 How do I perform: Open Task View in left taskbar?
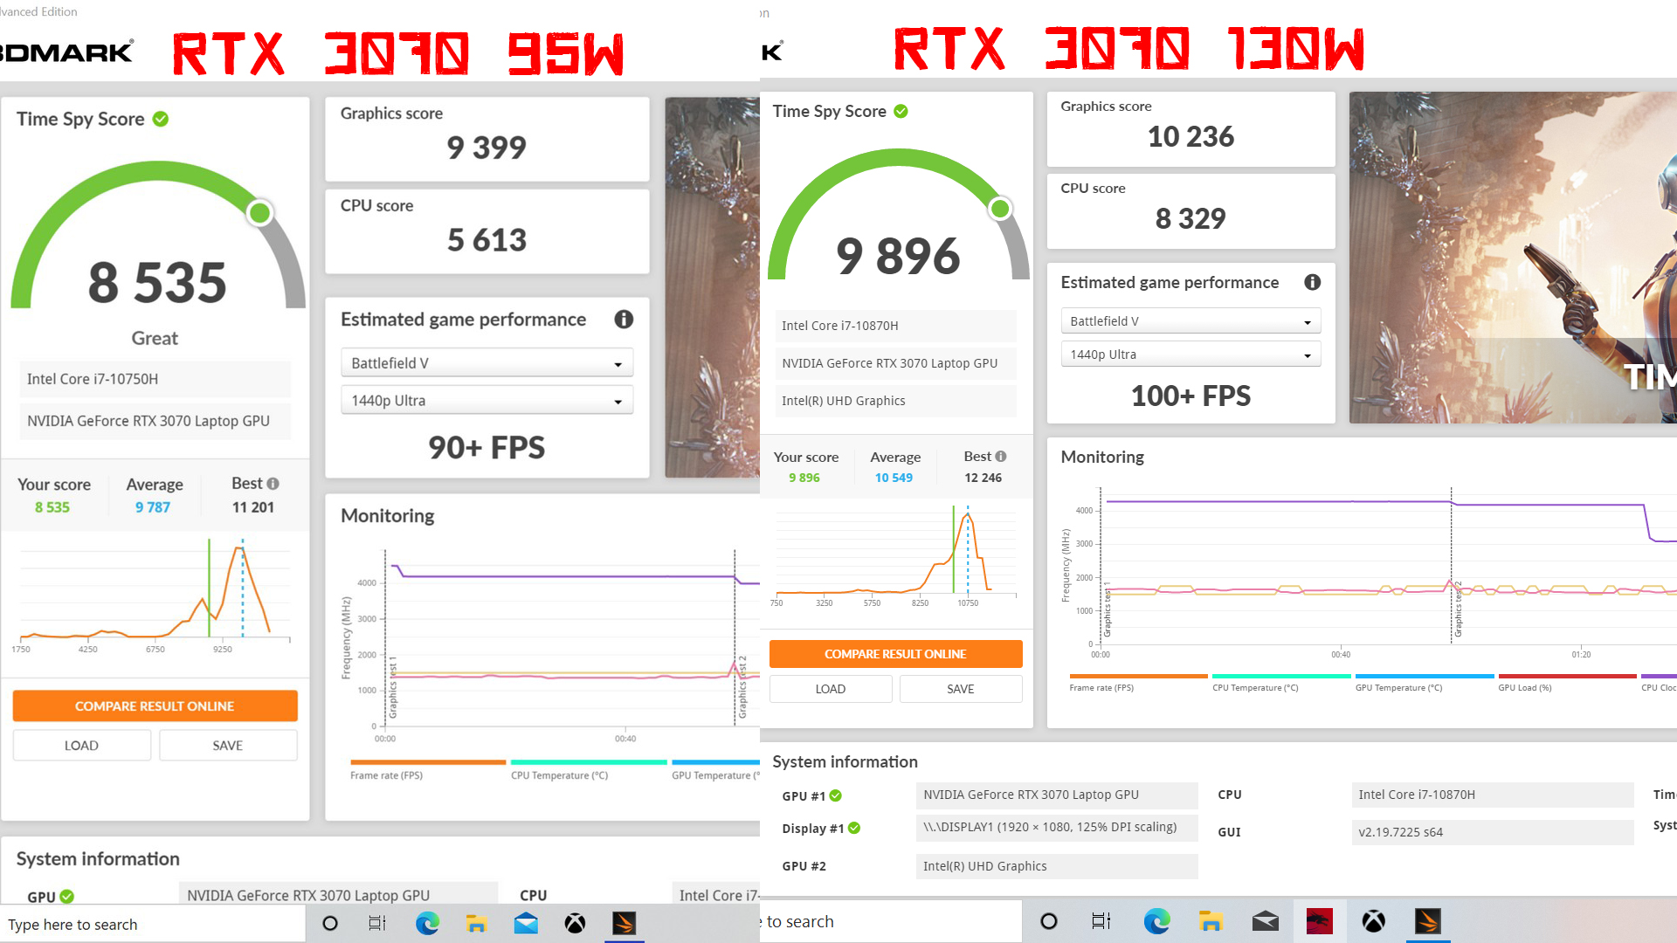tap(377, 924)
